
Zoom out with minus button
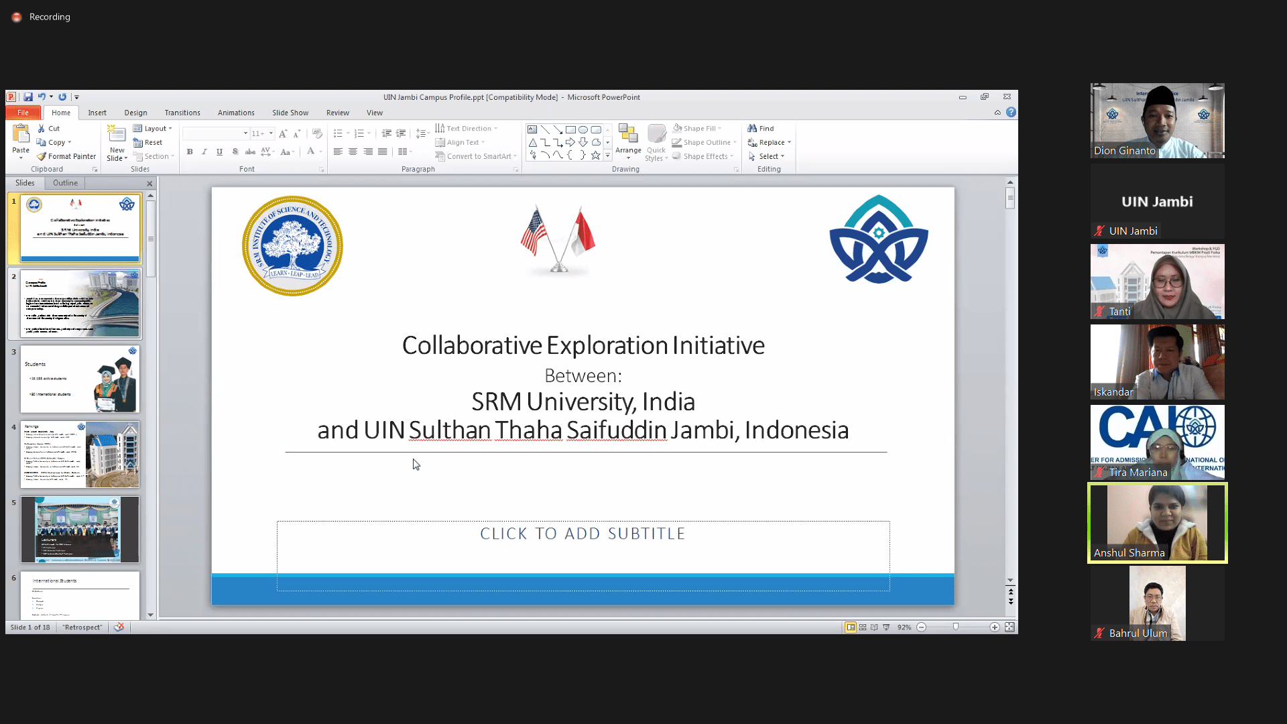(922, 627)
